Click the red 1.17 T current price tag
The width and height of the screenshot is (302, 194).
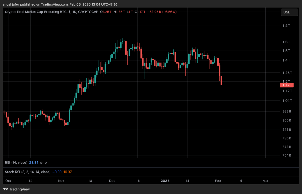[x=287, y=85]
